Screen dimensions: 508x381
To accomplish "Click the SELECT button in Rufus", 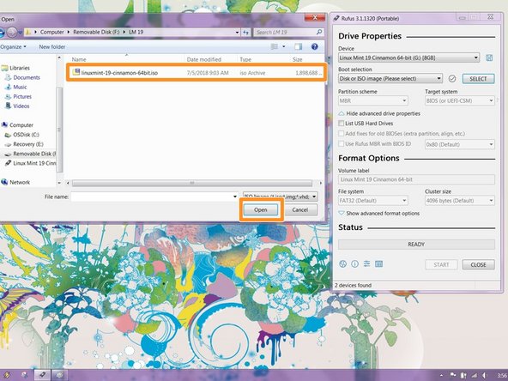I will tap(478, 79).
